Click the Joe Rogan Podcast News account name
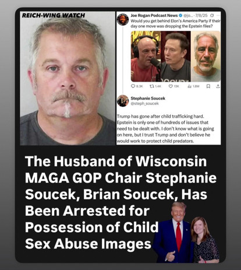The image size is (241, 270). [x=154, y=15]
